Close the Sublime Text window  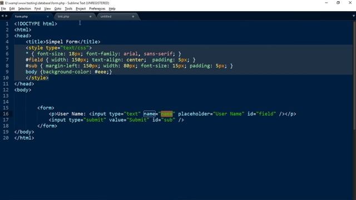[350, 3]
